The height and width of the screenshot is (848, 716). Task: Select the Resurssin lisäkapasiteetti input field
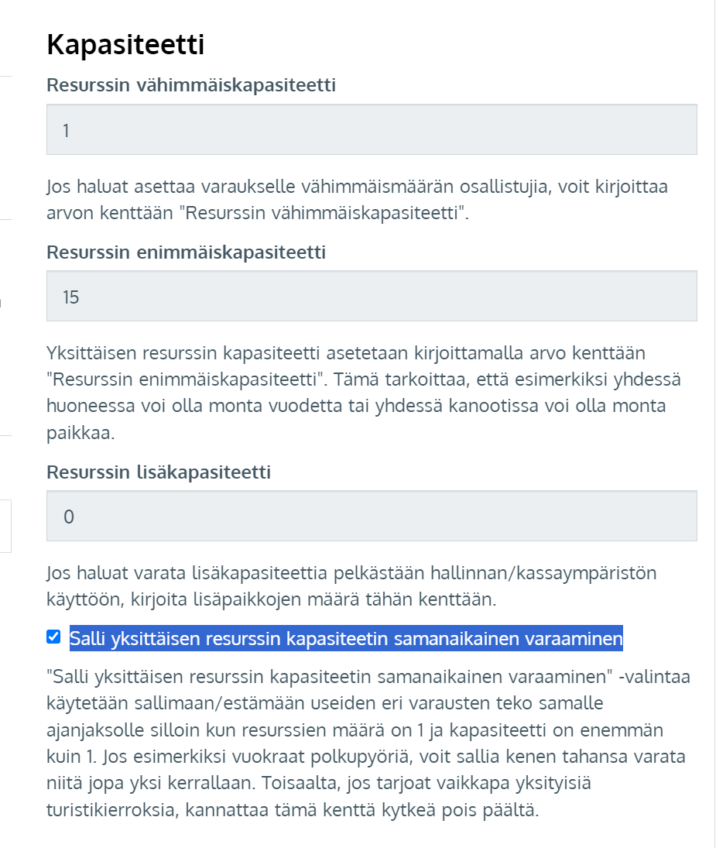click(x=372, y=516)
